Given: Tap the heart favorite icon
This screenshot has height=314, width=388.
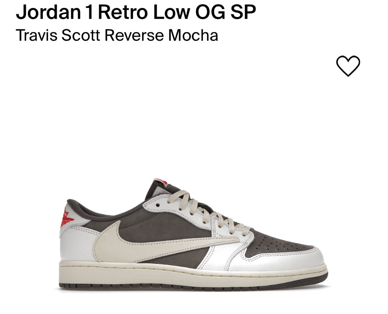Looking at the screenshot, I should [348, 66].
